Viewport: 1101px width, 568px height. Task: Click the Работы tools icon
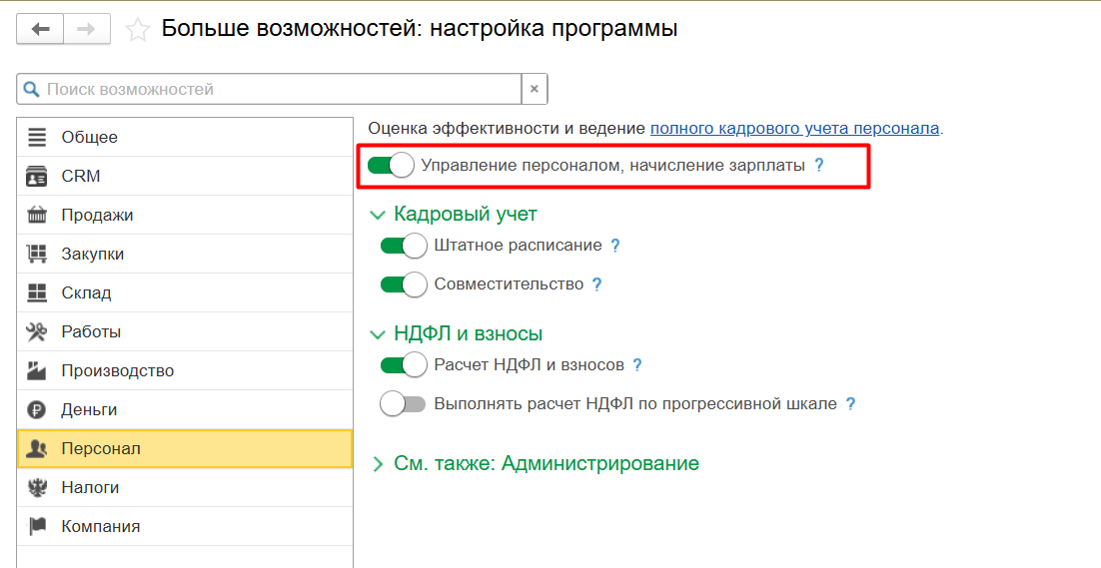(37, 331)
